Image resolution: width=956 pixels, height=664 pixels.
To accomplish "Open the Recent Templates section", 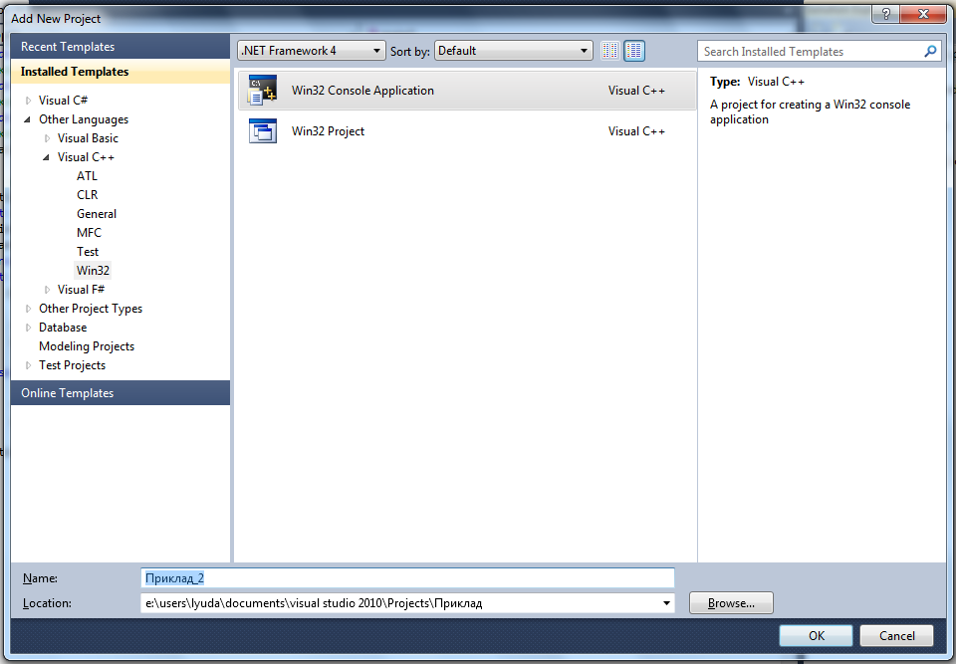I will (x=120, y=47).
